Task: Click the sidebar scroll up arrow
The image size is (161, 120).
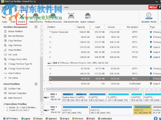Action: tap(41, 26)
